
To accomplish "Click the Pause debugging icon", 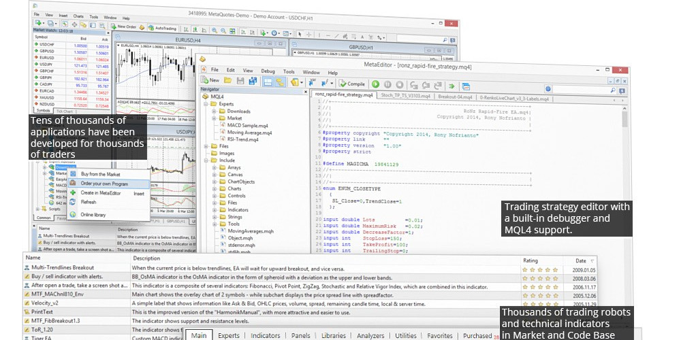I will [387, 85].
